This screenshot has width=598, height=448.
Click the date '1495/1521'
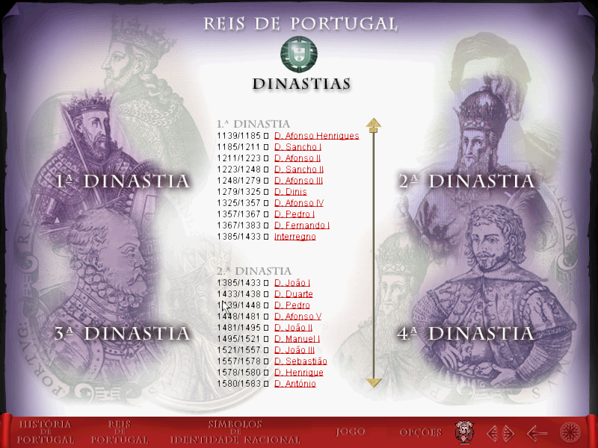click(238, 339)
